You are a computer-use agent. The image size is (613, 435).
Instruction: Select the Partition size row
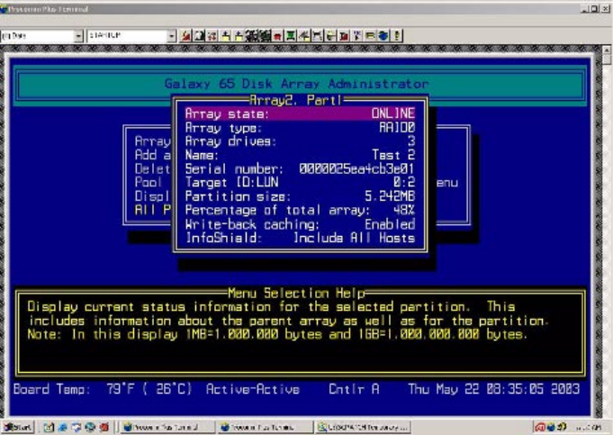point(300,195)
